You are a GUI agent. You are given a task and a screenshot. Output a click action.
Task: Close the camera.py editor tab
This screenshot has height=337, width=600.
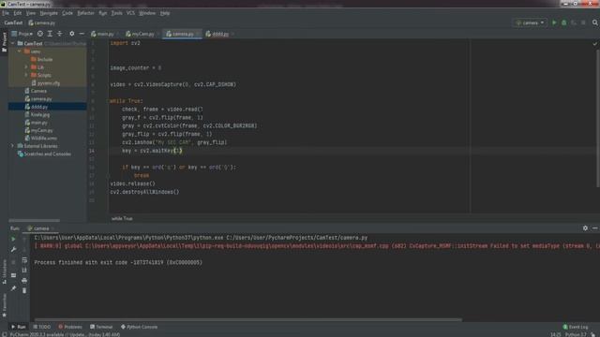198,34
